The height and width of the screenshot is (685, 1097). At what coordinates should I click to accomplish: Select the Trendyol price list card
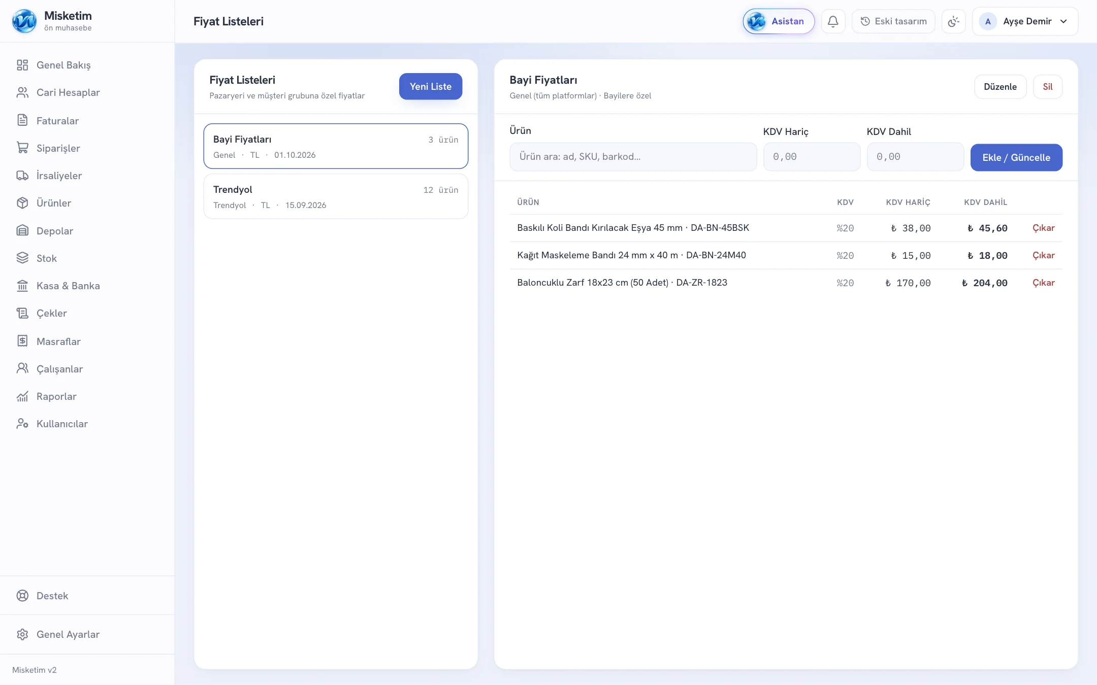pos(336,196)
